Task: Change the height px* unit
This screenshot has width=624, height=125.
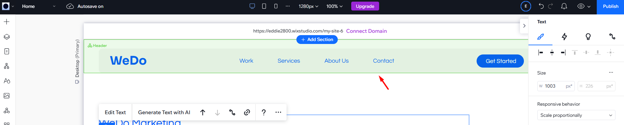Action: (x=610, y=86)
